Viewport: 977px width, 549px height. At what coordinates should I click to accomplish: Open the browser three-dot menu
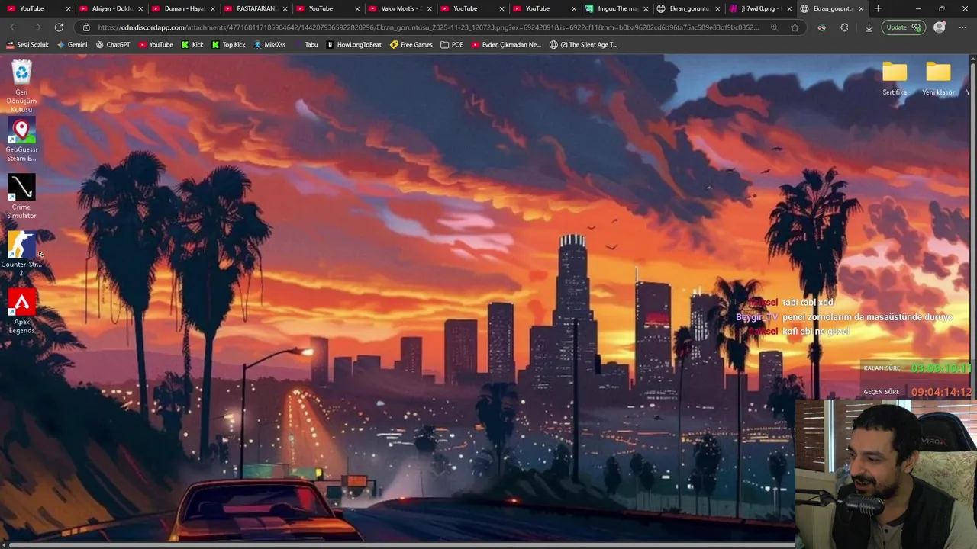tap(962, 27)
